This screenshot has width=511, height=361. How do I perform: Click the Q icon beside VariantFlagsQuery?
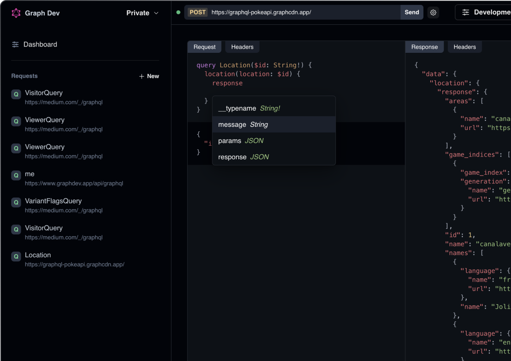(16, 203)
